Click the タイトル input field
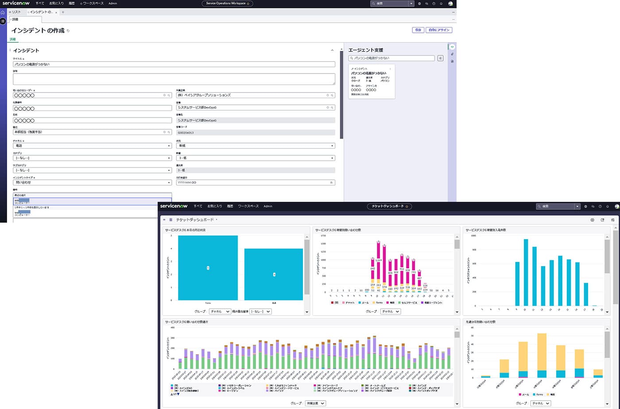Viewport: 620px width, 409px height. pos(174,64)
